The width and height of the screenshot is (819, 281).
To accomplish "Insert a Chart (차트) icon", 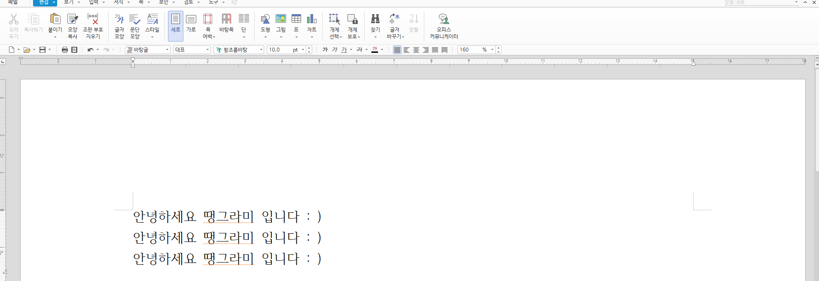I will coord(312,19).
